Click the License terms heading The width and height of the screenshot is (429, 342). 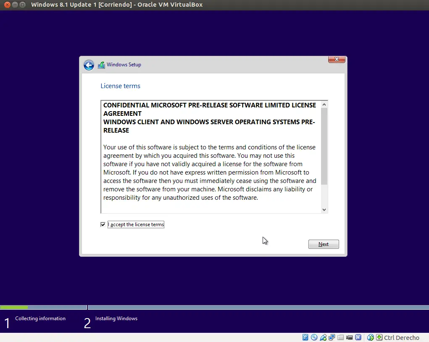pos(121,86)
